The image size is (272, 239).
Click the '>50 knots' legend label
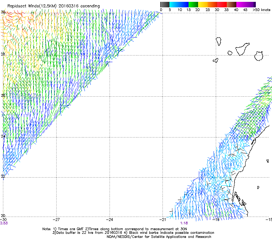click(x=261, y=10)
